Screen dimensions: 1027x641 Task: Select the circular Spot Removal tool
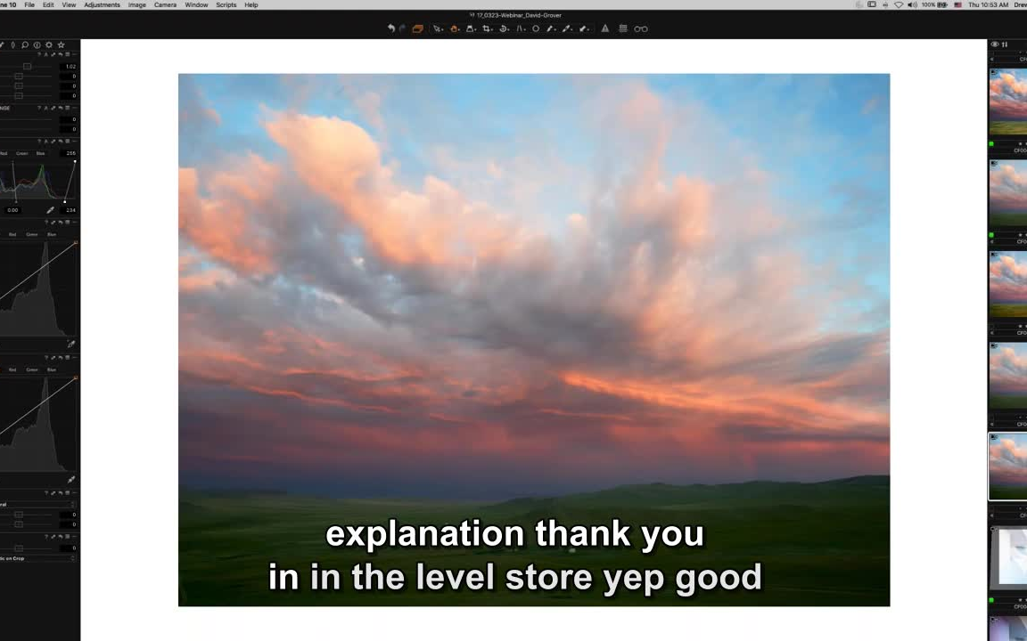click(536, 28)
